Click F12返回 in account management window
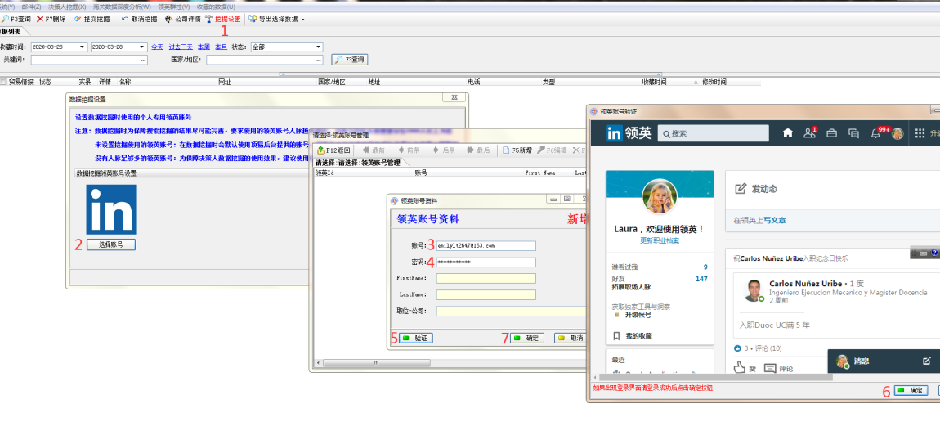Viewport: 940px width, 444px height. (333, 150)
